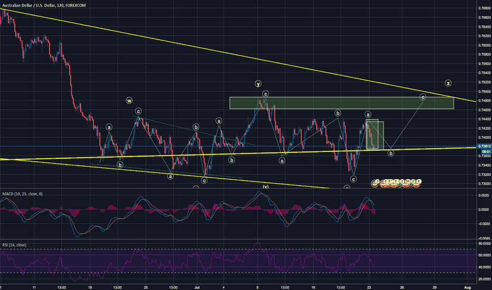492x290 pixels.
Task: Click the MACD axis value -0.0020
Action: [484, 224]
